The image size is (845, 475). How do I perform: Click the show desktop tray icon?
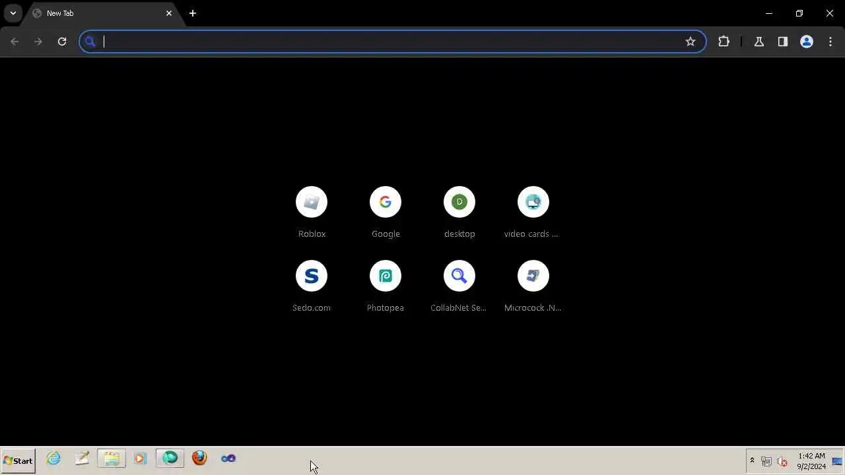pyautogui.click(x=837, y=461)
